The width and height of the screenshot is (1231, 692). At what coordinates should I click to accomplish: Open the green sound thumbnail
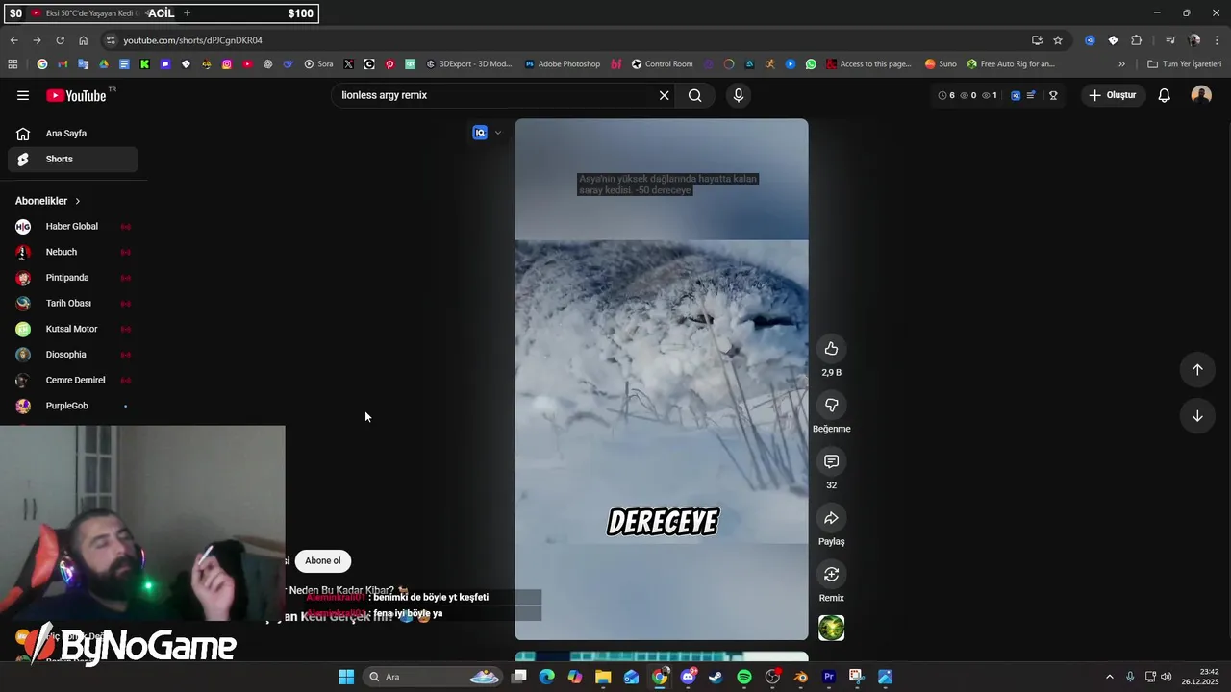click(831, 629)
